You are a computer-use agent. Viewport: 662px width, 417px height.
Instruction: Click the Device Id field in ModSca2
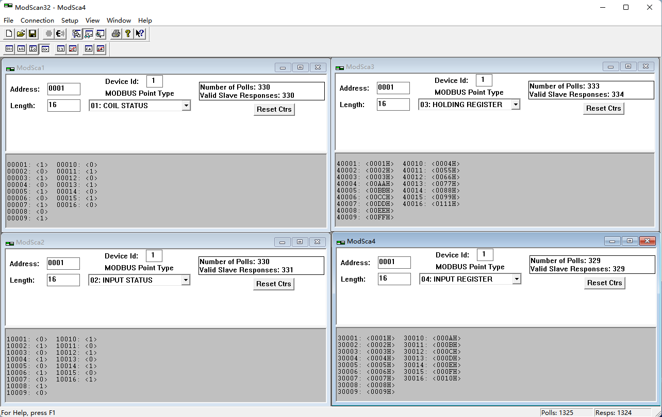[154, 255]
